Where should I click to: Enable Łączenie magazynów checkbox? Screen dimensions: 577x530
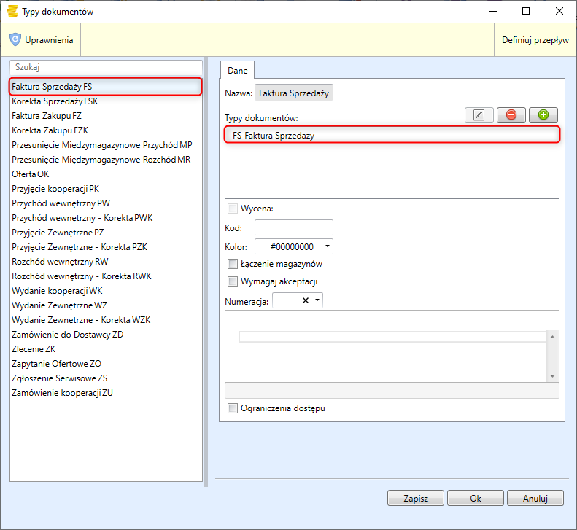[x=233, y=264]
